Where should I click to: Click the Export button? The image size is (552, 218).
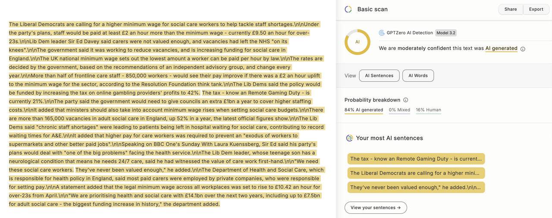pos(536,9)
